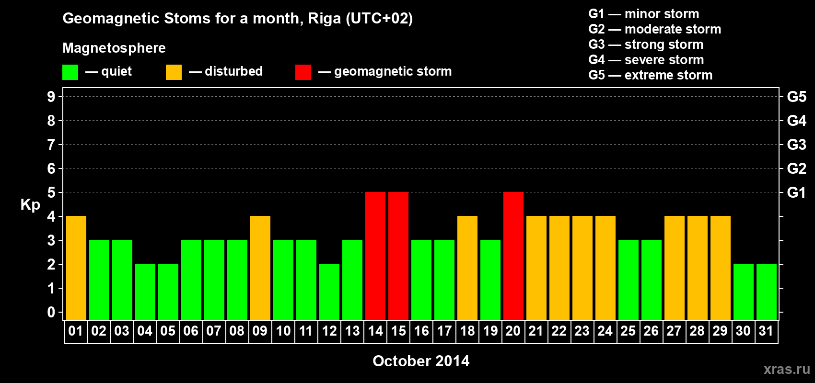Viewport: 815px width, 383px height.
Task: Click the Kp axis value 5
Action: coord(51,192)
